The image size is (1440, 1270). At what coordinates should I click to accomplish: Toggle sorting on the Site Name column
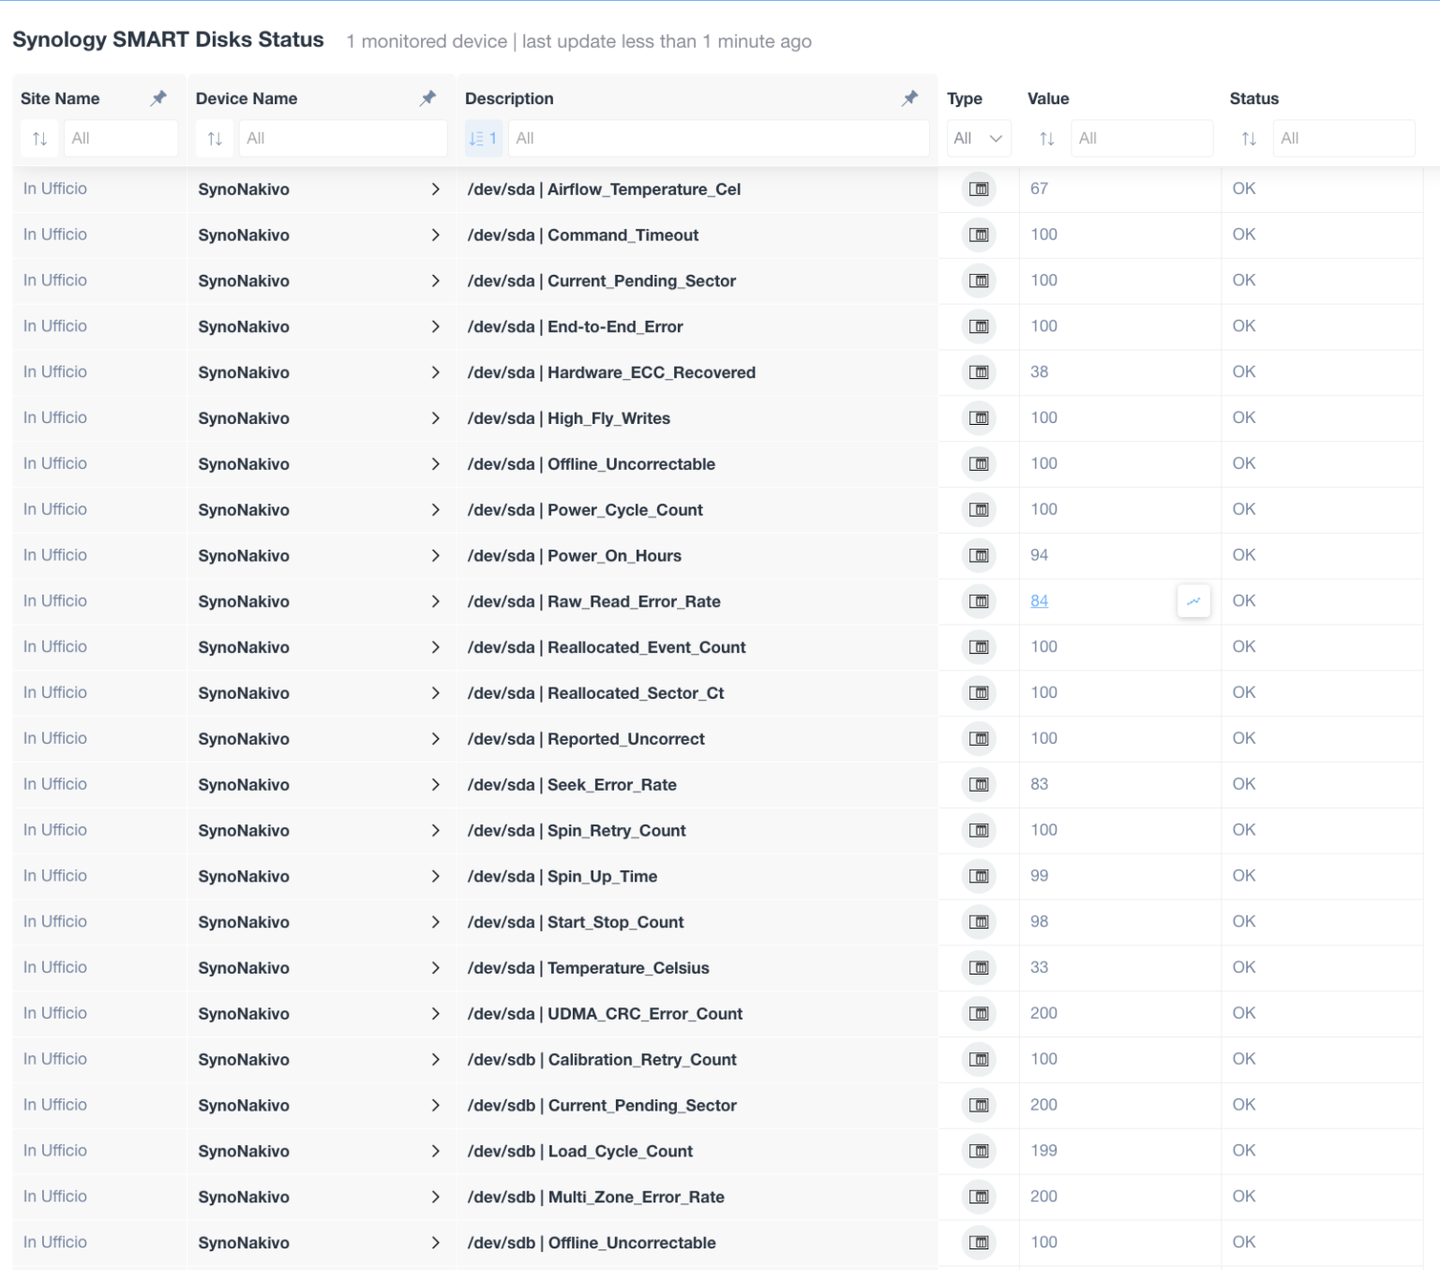[x=39, y=138]
